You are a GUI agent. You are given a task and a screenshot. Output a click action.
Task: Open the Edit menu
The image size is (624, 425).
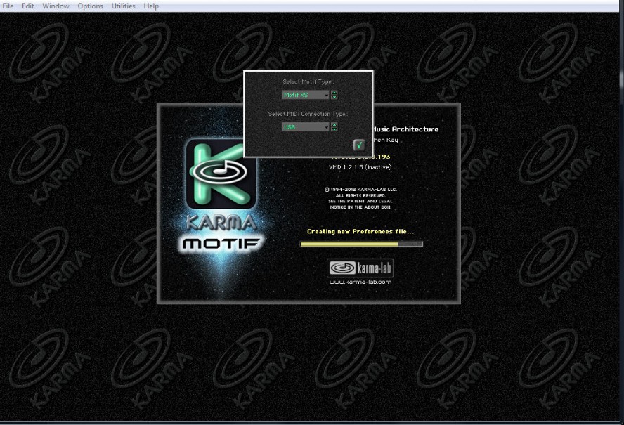[x=28, y=6]
